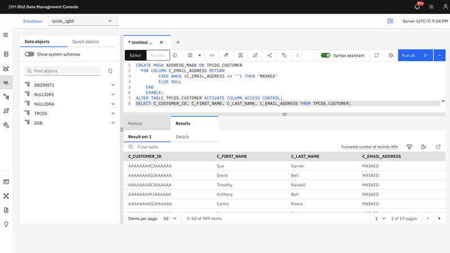Click the refresh icon beside Find objects
This screenshot has width=450, height=253.
click(x=110, y=71)
